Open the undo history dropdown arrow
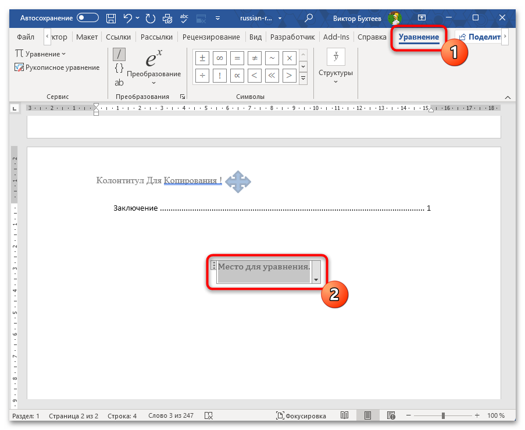525x430 pixels. 138,18
